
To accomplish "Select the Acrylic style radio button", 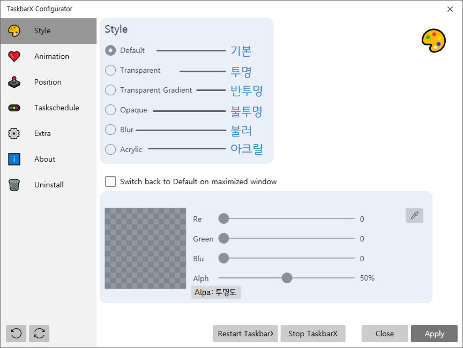I will point(110,149).
